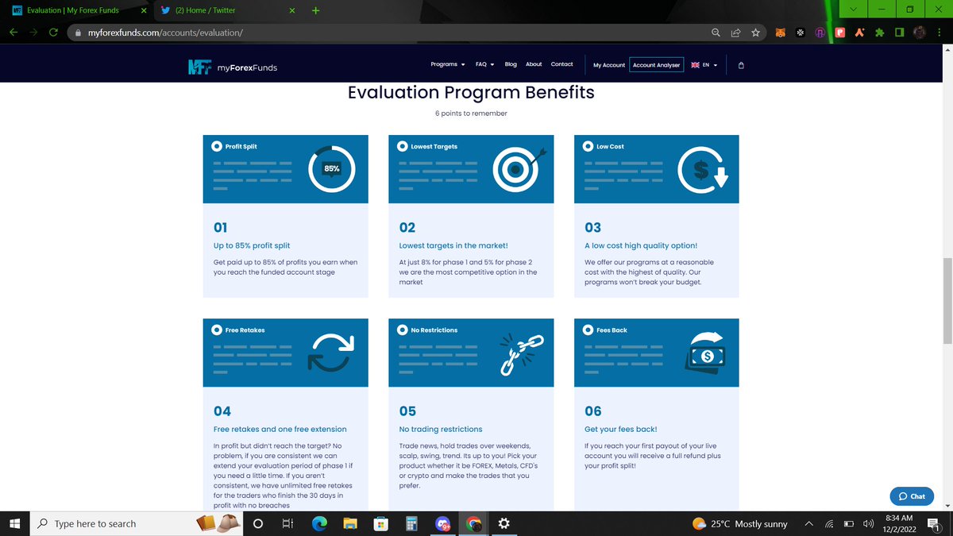Open Calculator from the taskbar

tap(411, 524)
